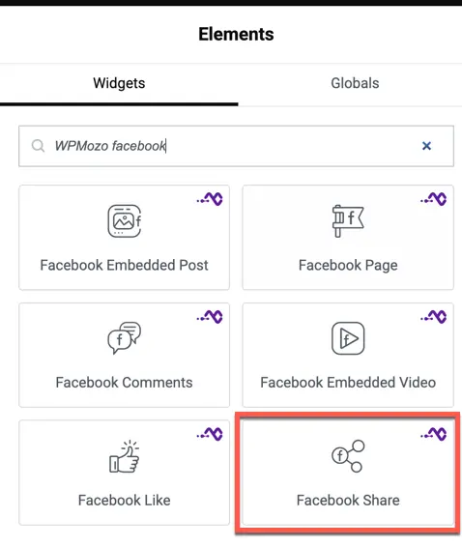462x547 pixels.
Task: Click the Facebook Like thumbs-up icon
Action: (x=125, y=456)
